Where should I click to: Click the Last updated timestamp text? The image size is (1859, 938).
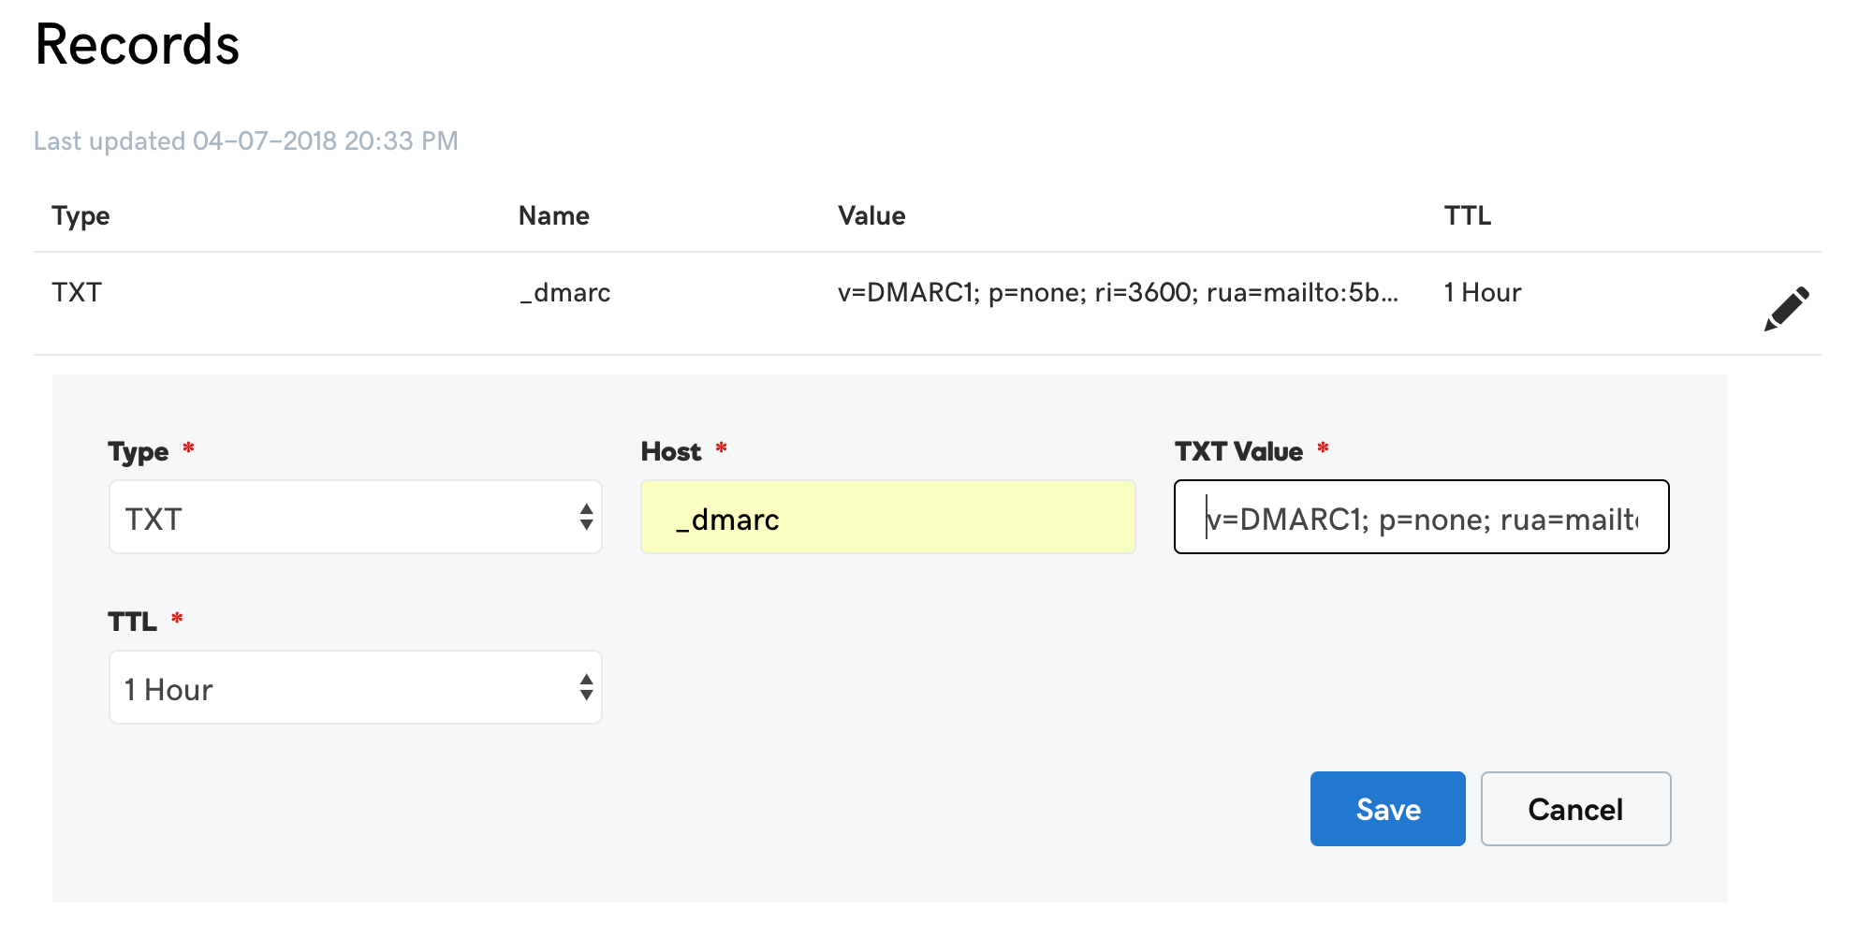click(246, 140)
